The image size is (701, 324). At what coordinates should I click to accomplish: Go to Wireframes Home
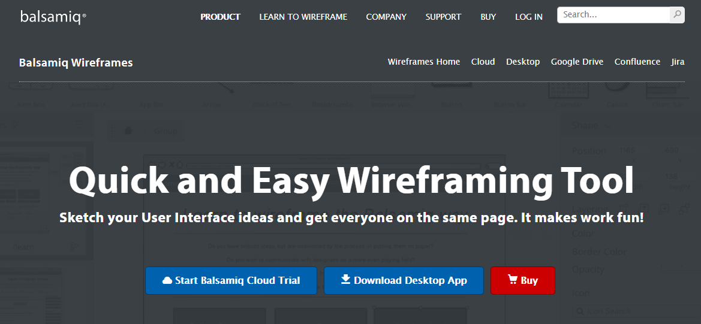(x=424, y=62)
